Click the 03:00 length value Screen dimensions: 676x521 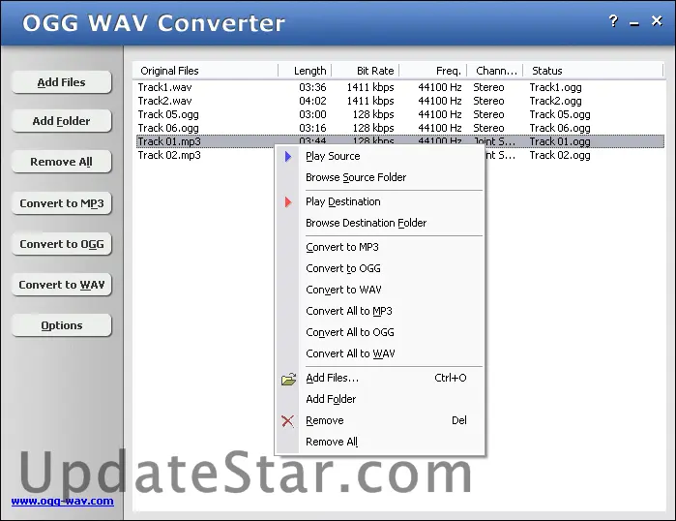tap(312, 114)
